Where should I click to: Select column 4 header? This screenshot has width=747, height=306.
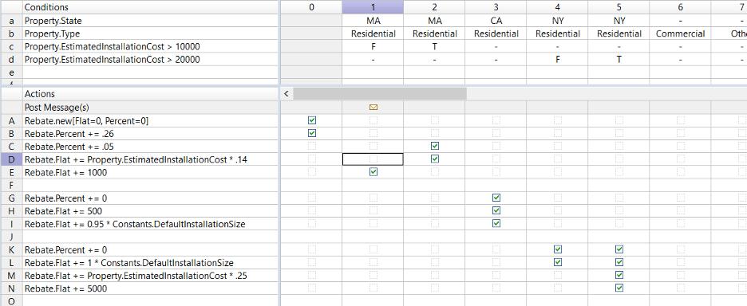pos(557,7)
